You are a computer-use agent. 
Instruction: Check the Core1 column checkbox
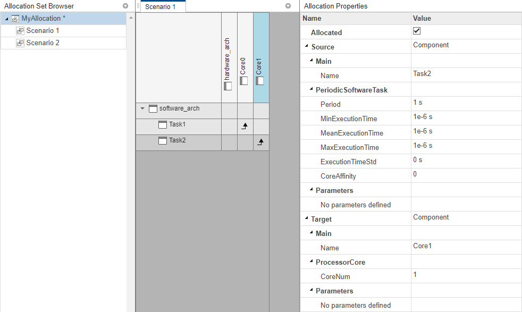[x=260, y=81]
